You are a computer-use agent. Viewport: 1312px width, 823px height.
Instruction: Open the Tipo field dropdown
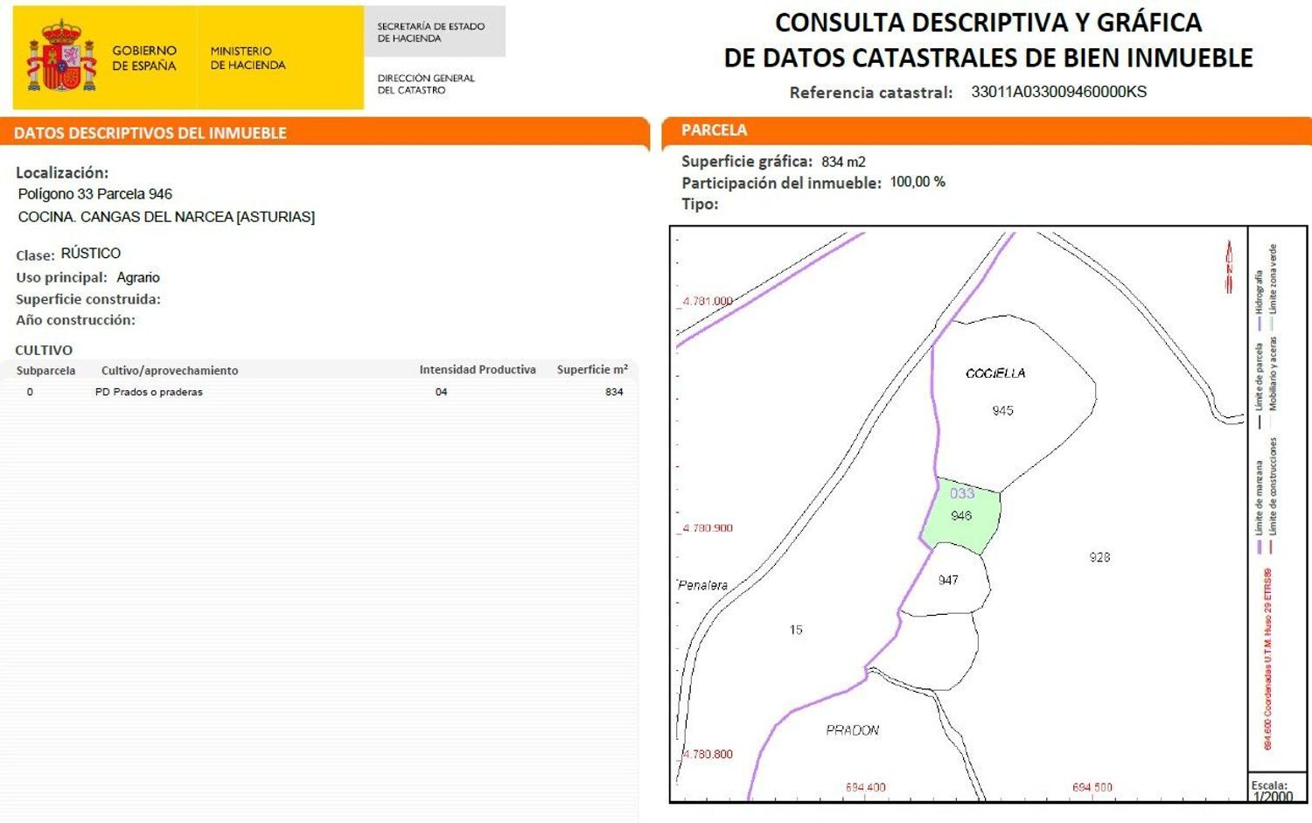pos(700,206)
